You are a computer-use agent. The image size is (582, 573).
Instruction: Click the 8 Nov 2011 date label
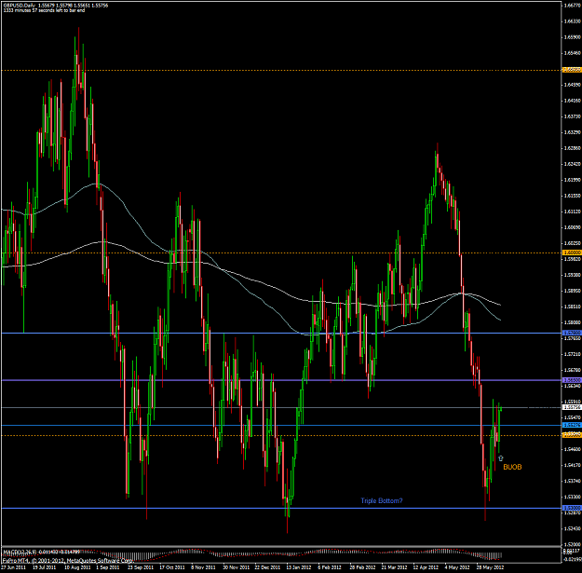(203, 567)
